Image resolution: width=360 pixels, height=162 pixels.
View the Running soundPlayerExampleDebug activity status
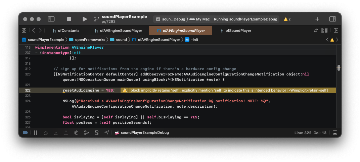click(245, 19)
